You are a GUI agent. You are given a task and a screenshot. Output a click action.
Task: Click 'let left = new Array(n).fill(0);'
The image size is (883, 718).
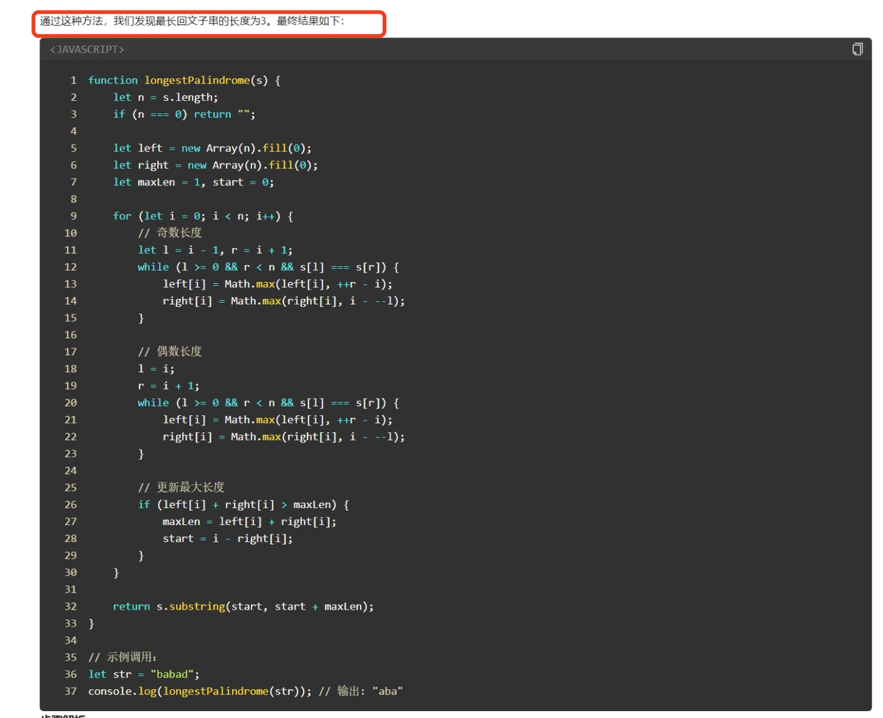coord(212,148)
